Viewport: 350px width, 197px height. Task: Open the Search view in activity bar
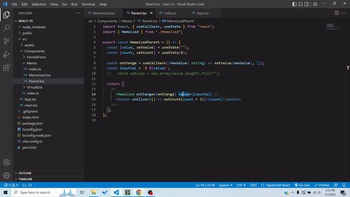coord(7,28)
